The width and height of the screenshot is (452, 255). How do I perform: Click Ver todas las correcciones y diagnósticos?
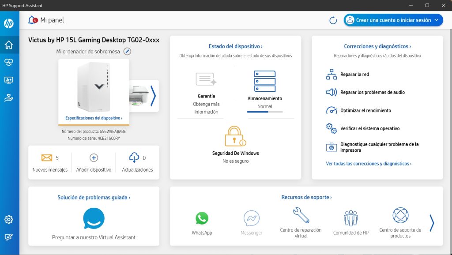pyautogui.click(x=369, y=164)
